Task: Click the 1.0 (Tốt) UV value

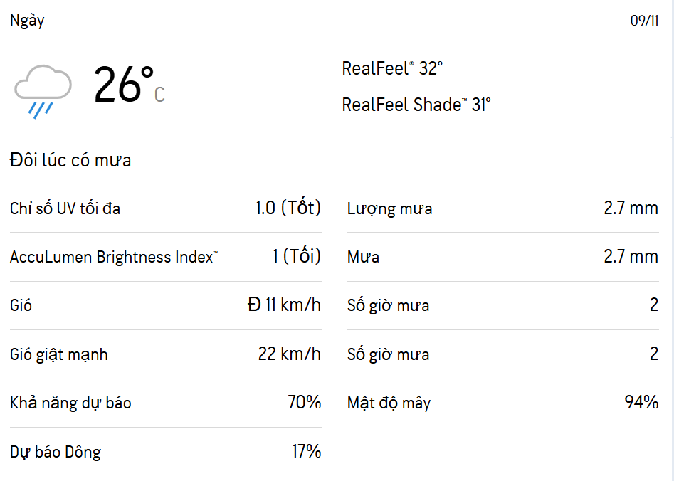Action: (x=288, y=208)
